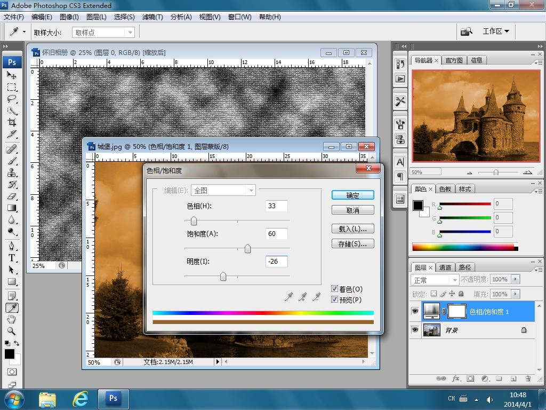Image resolution: width=546 pixels, height=410 pixels.
Task: Click the hue (色相) slider handle
Action: click(x=194, y=220)
